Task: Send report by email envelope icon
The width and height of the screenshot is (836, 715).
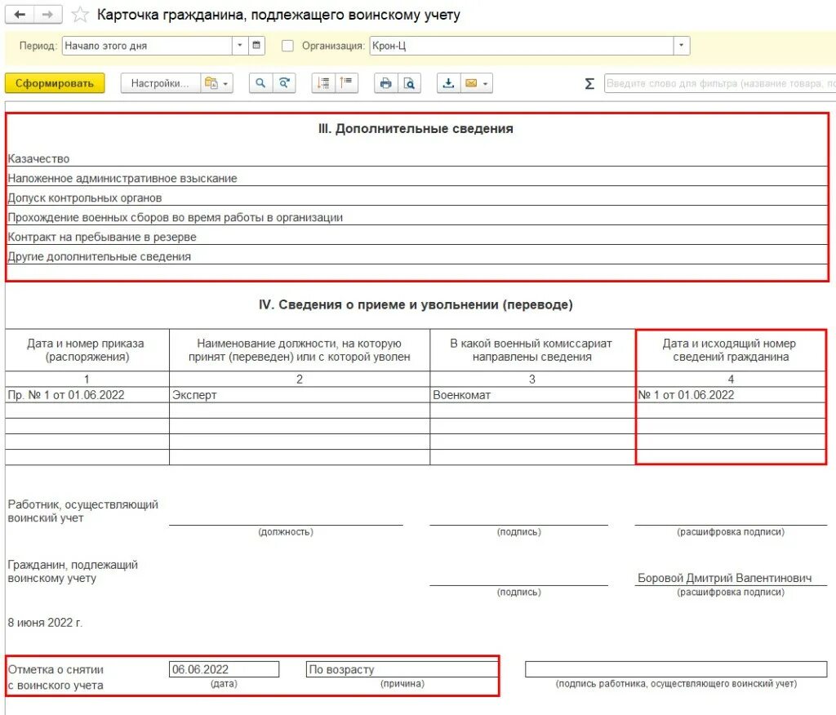Action: [x=471, y=83]
